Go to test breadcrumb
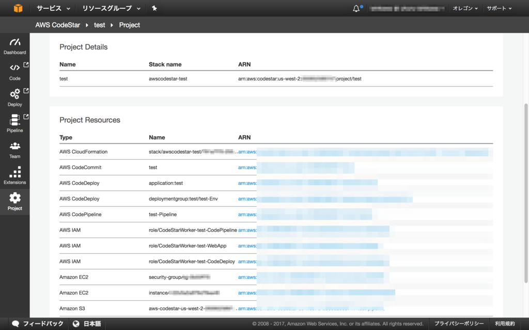This screenshot has height=330, width=529. pyautogui.click(x=100, y=25)
